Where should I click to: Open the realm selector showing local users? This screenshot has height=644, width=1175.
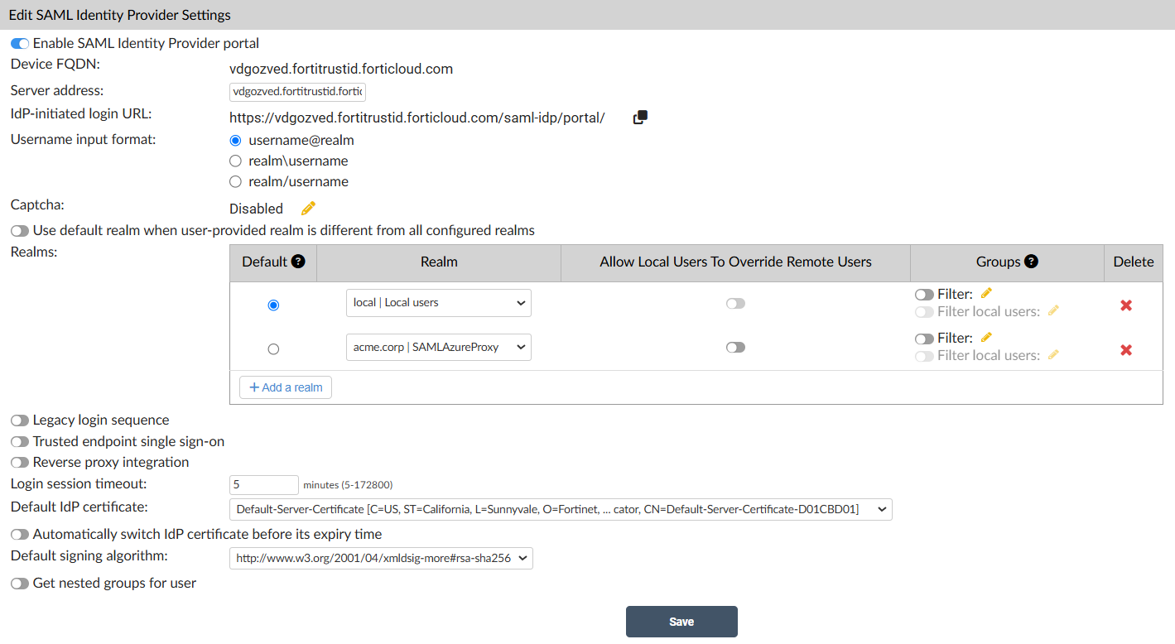click(x=438, y=303)
